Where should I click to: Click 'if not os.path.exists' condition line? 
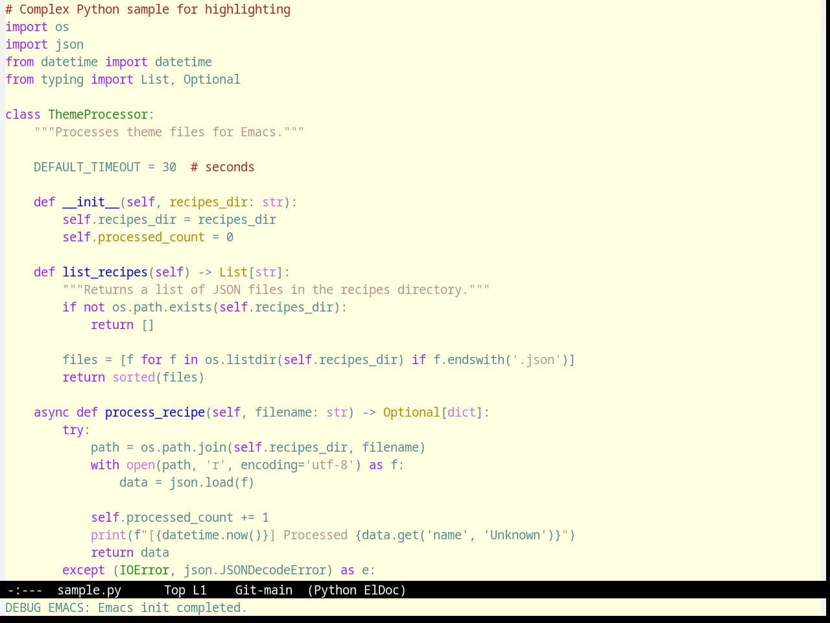pyautogui.click(x=205, y=308)
